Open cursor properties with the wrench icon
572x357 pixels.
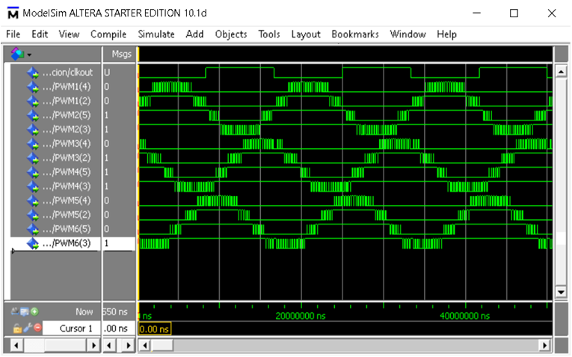27,328
